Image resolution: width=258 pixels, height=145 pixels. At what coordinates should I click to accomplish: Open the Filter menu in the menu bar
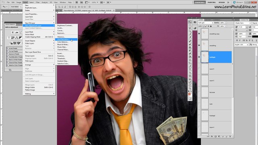pyautogui.click(x=37, y=2)
